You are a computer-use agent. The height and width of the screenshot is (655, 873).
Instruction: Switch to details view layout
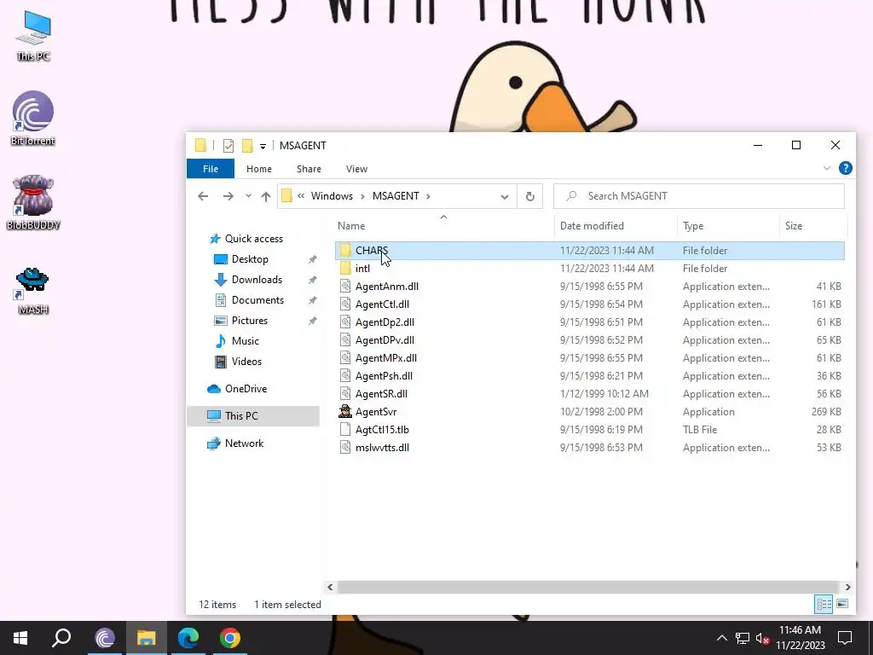click(824, 604)
